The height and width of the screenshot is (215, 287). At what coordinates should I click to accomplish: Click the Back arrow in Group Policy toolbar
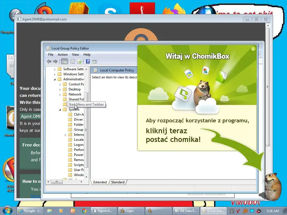(x=49, y=62)
